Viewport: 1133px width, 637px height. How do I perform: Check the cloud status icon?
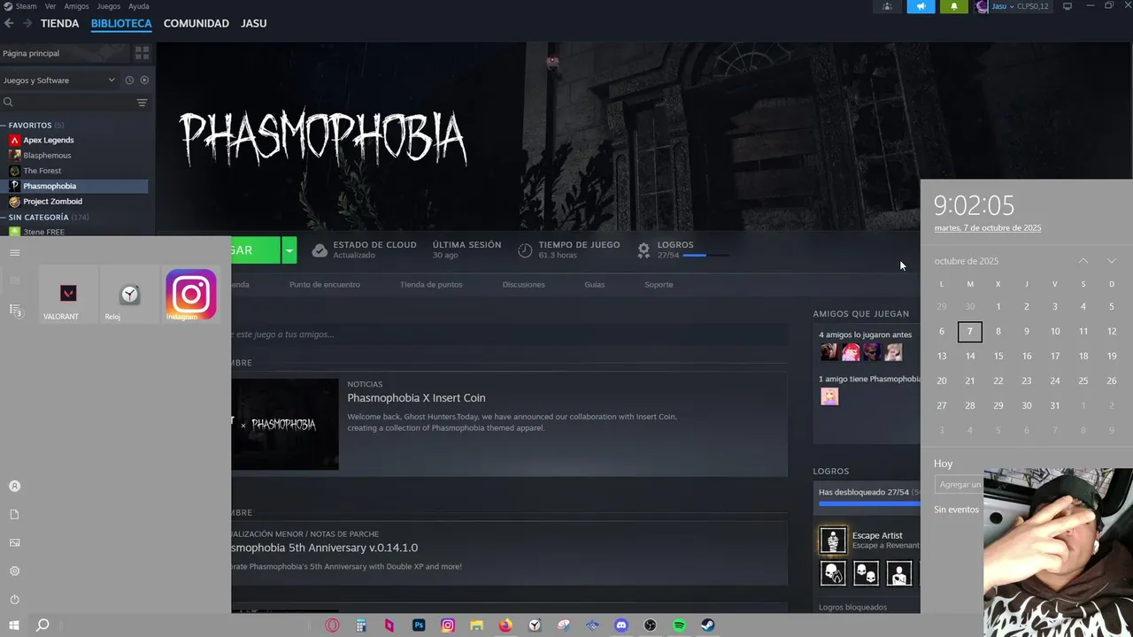click(320, 250)
